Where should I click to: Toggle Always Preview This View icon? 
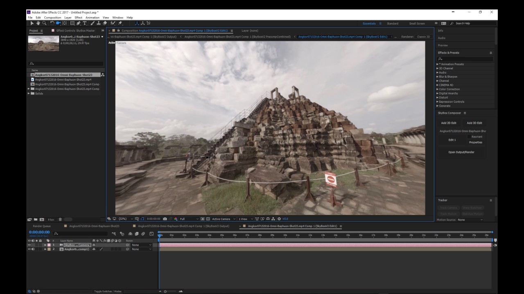pyautogui.click(x=109, y=219)
